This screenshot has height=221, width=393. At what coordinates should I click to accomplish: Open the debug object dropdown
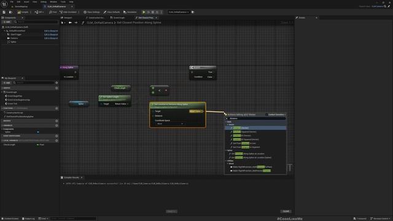tap(178, 12)
